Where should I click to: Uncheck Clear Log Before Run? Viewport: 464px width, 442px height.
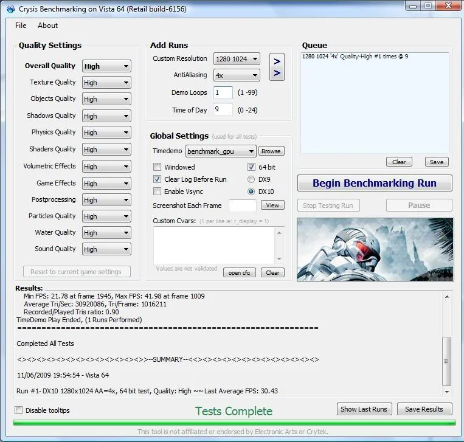[157, 179]
